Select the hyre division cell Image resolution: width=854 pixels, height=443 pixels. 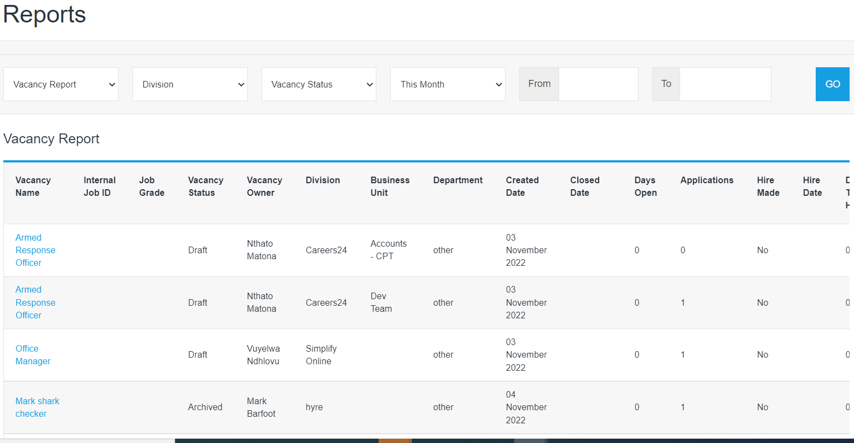pos(314,407)
